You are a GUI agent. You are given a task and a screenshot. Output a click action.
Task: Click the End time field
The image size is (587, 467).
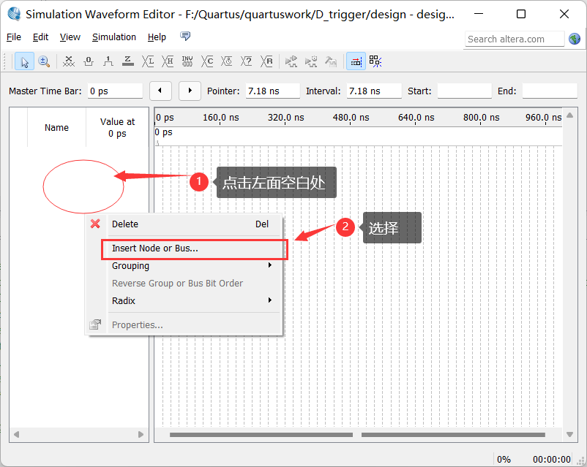tap(550, 91)
